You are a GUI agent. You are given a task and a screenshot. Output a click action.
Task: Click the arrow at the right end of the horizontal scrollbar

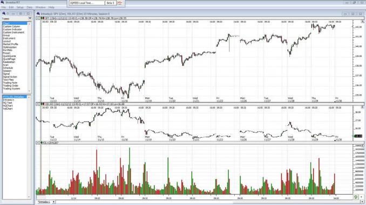pyautogui.click(x=362, y=202)
